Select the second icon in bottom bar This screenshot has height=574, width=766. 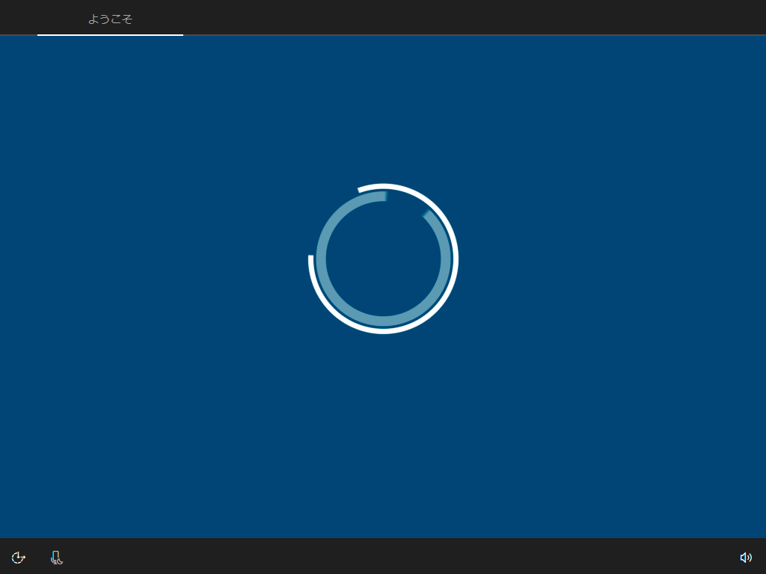point(55,557)
